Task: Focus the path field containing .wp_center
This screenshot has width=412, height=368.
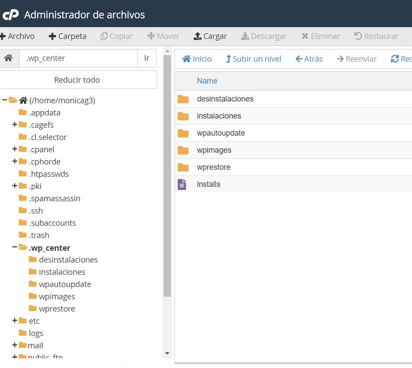Action: tap(78, 58)
